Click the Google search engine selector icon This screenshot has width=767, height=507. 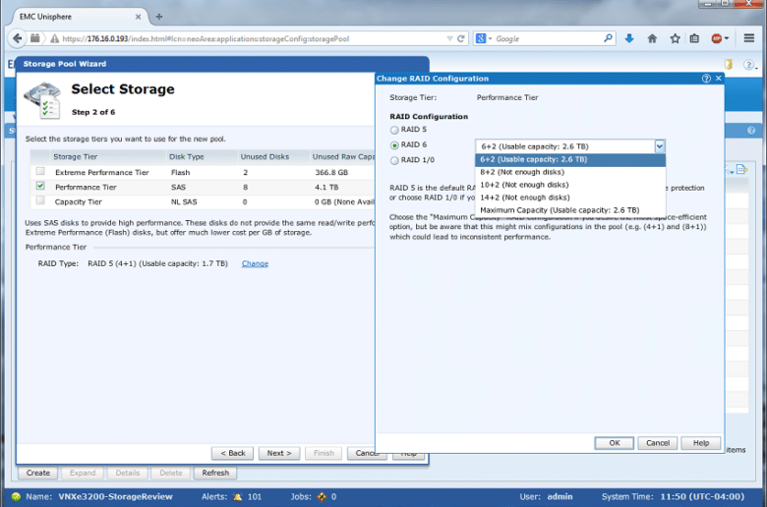pos(481,38)
